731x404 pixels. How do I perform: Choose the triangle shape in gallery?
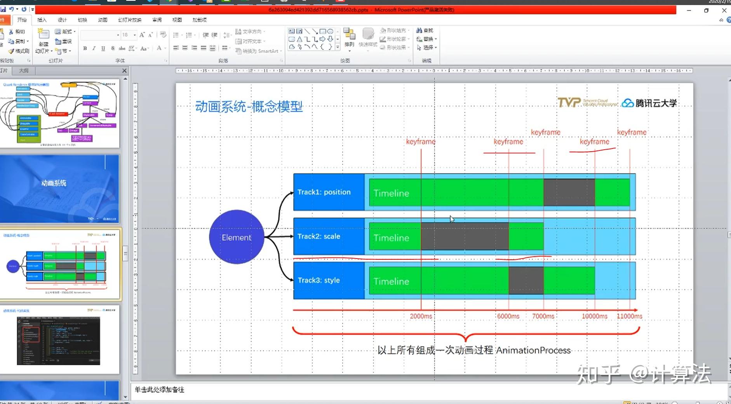[299, 39]
